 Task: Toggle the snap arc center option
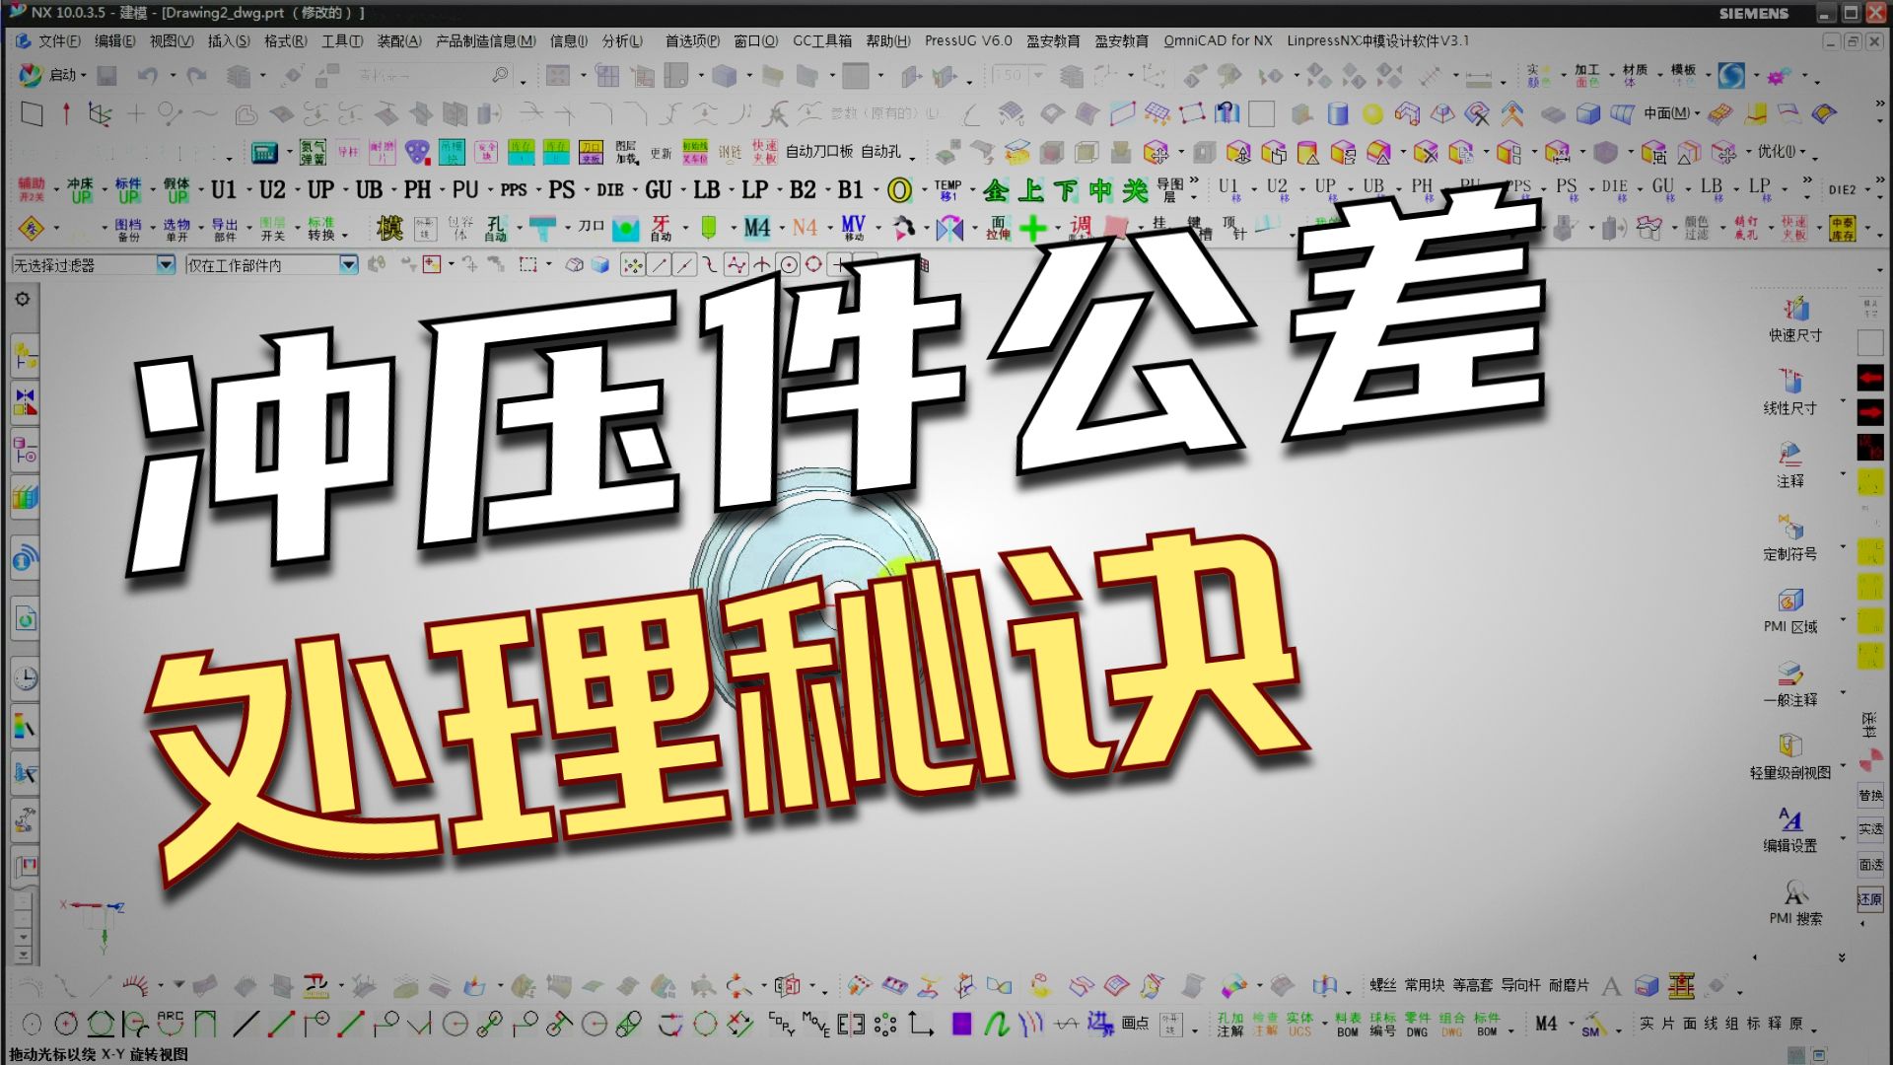788,264
